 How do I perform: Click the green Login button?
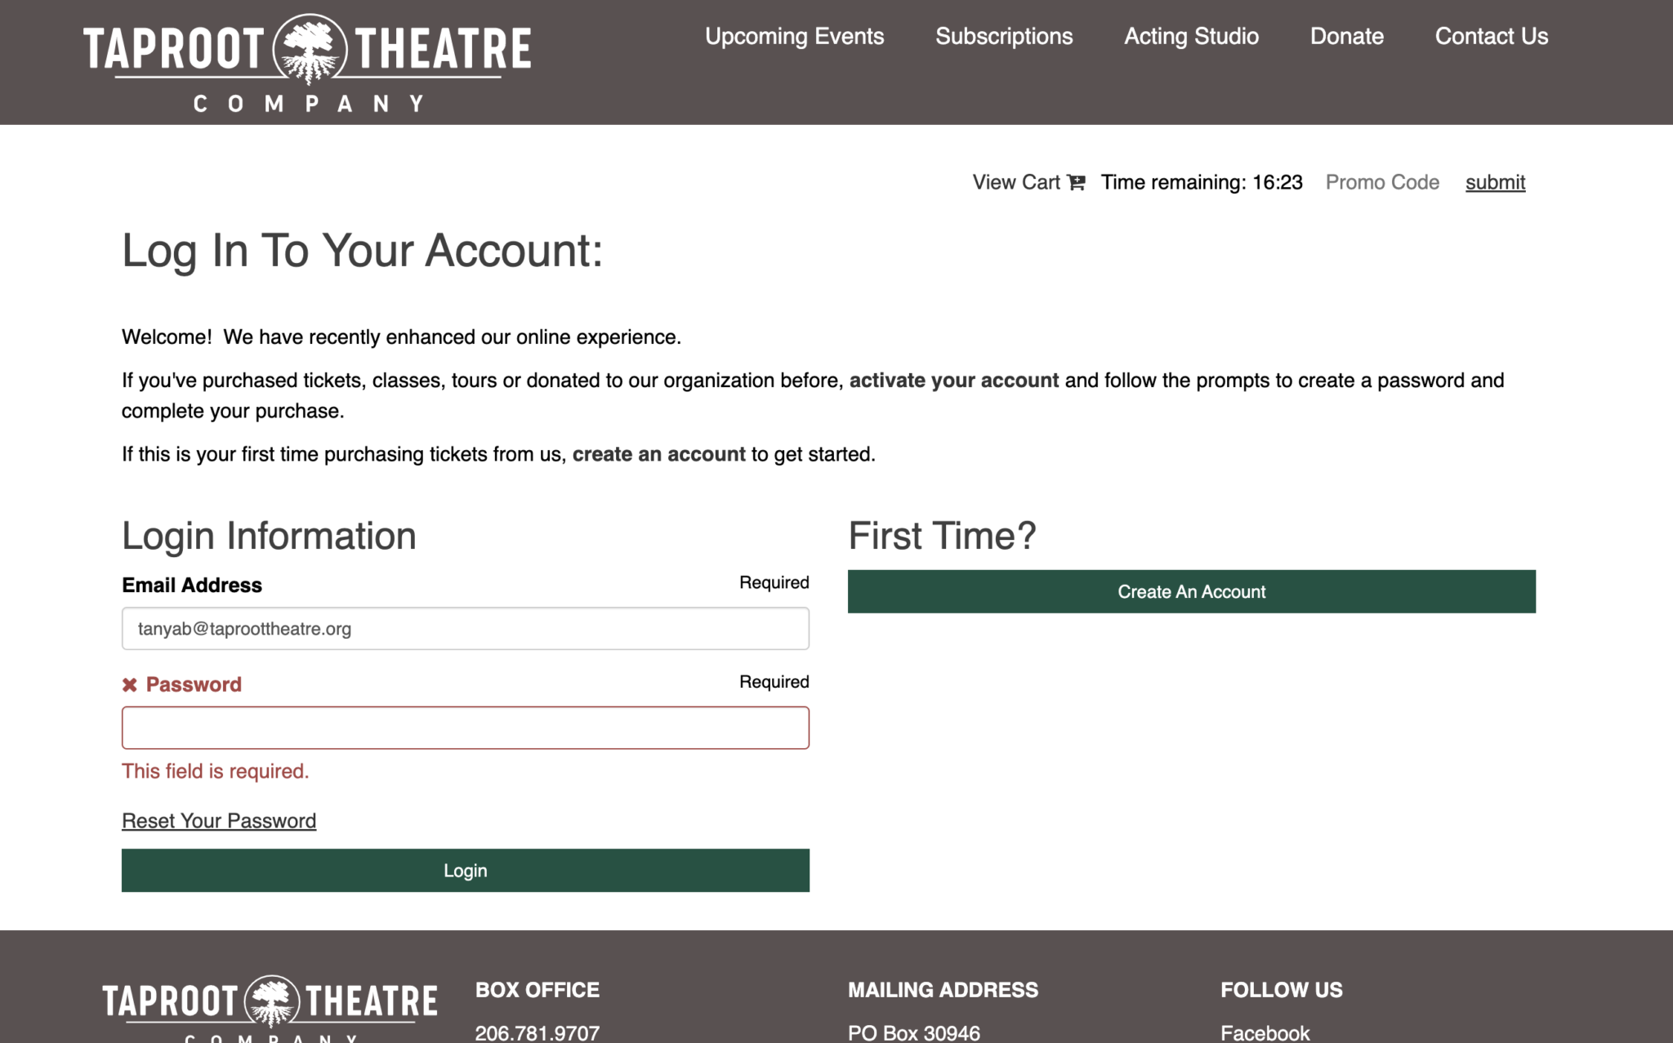coord(466,871)
